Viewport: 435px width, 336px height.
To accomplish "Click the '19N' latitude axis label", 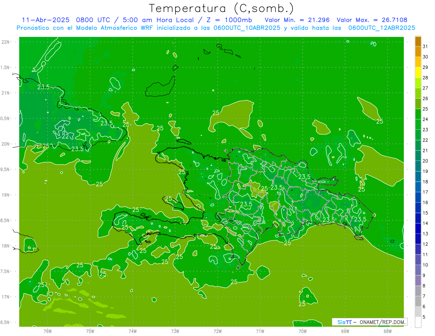I will [x=6, y=195].
